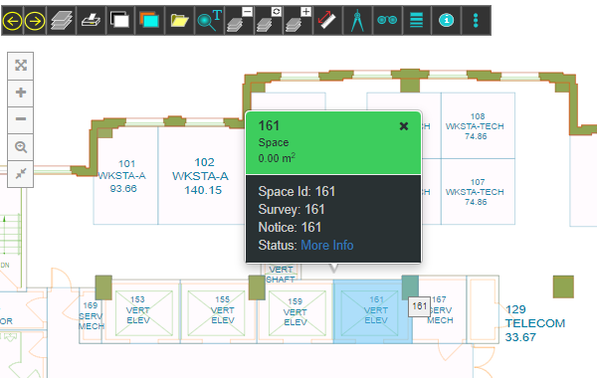This screenshot has height=378, width=597.
Task: Click the printer icon
Action: coord(91,21)
